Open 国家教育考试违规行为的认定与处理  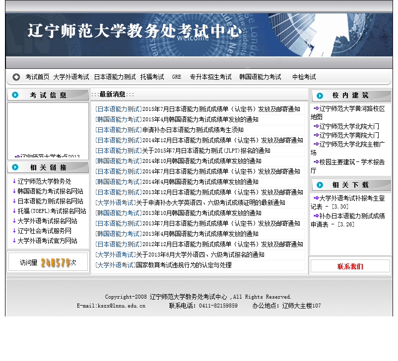[184, 265]
